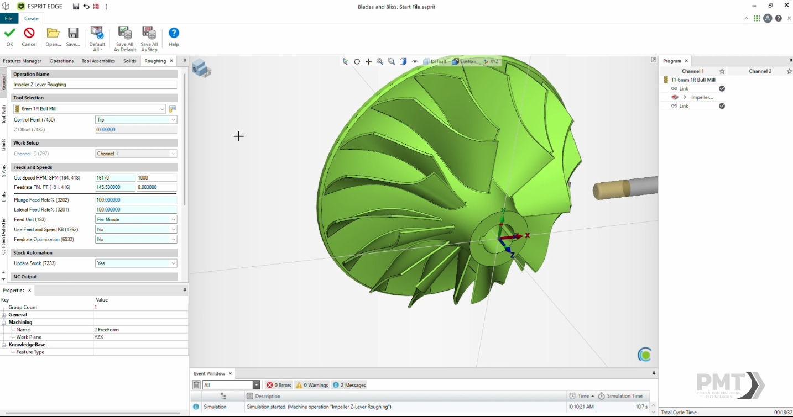The height and width of the screenshot is (417, 793).
Task: Select the zoom window tool
Action: click(x=392, y=61)
